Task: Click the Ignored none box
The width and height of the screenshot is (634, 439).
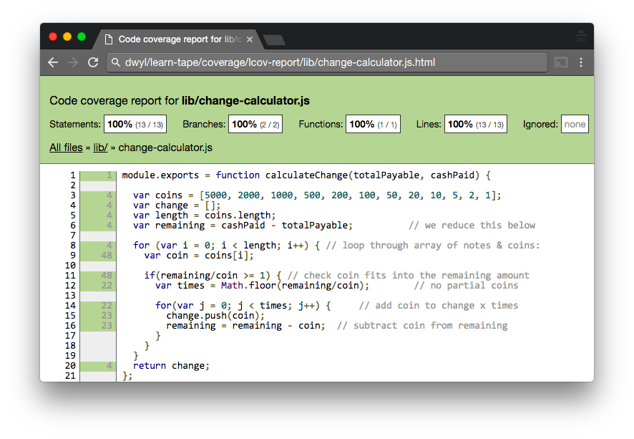Action: [575, 124]
